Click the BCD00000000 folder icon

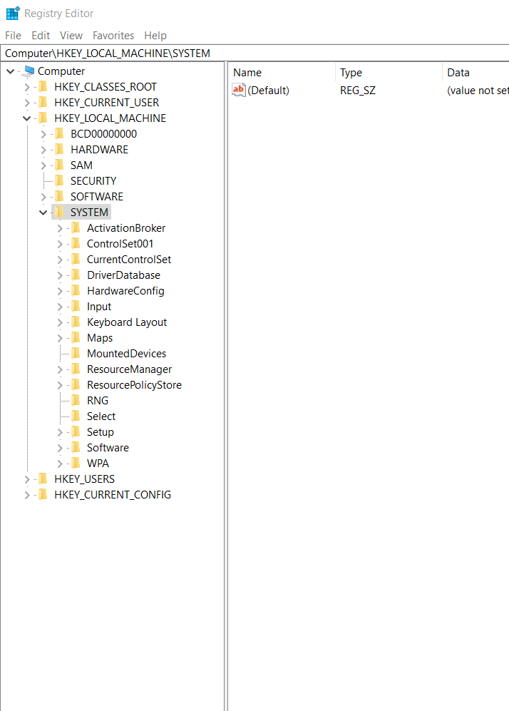(x=59, y=134)
